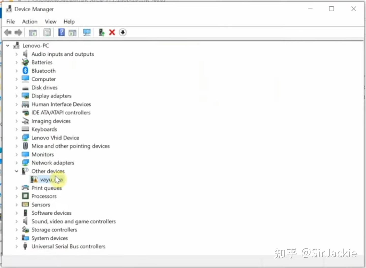Screen dimensions: 366x268
Task: Select the System devices label
Action: (50, 238)
